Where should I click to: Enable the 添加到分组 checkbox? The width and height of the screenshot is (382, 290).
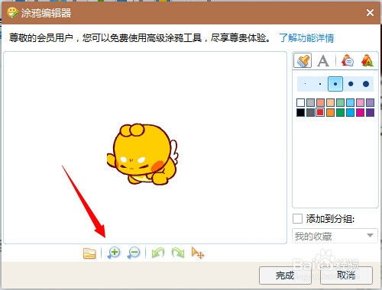click(x=297, y=218)
